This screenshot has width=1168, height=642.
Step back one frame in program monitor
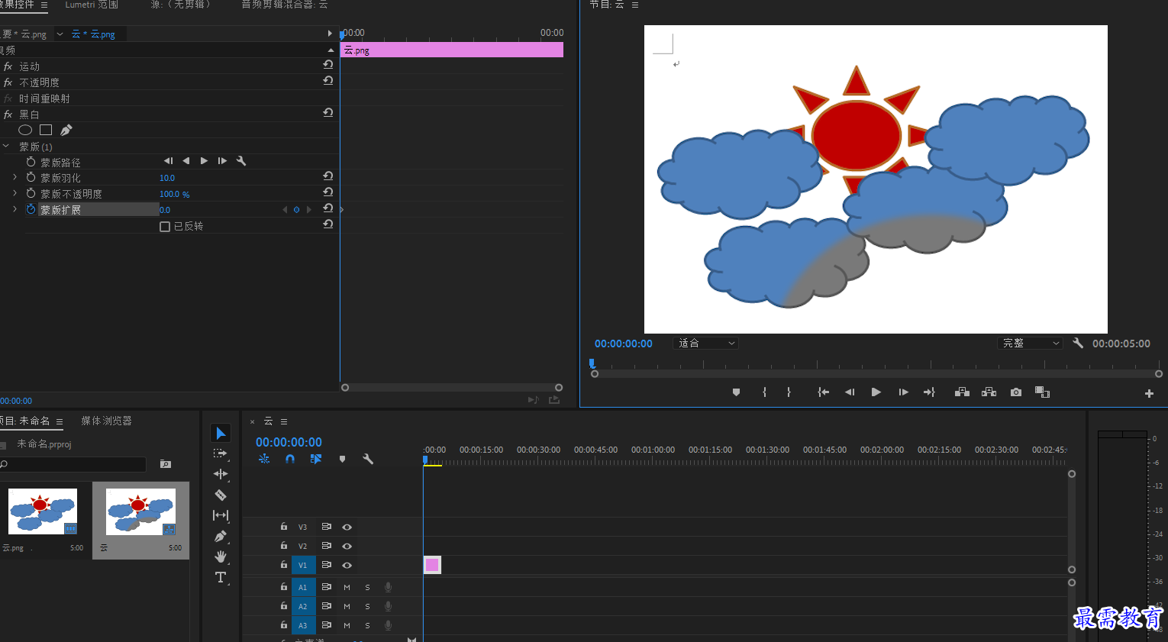pyautogui.click(x=849, y=392)
